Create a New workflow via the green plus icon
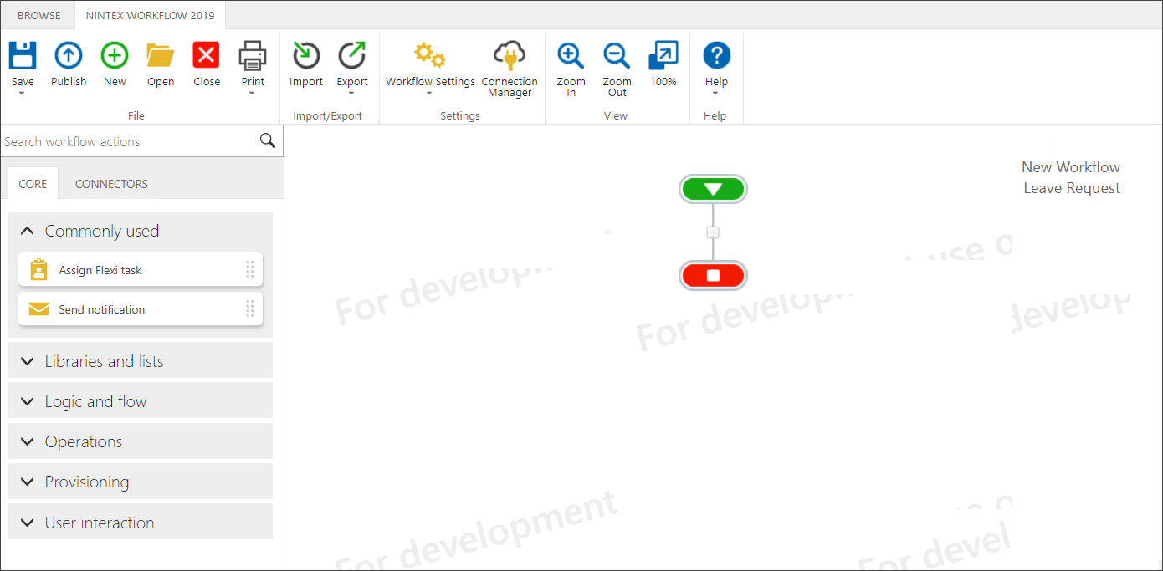 [x=115, y=55]
